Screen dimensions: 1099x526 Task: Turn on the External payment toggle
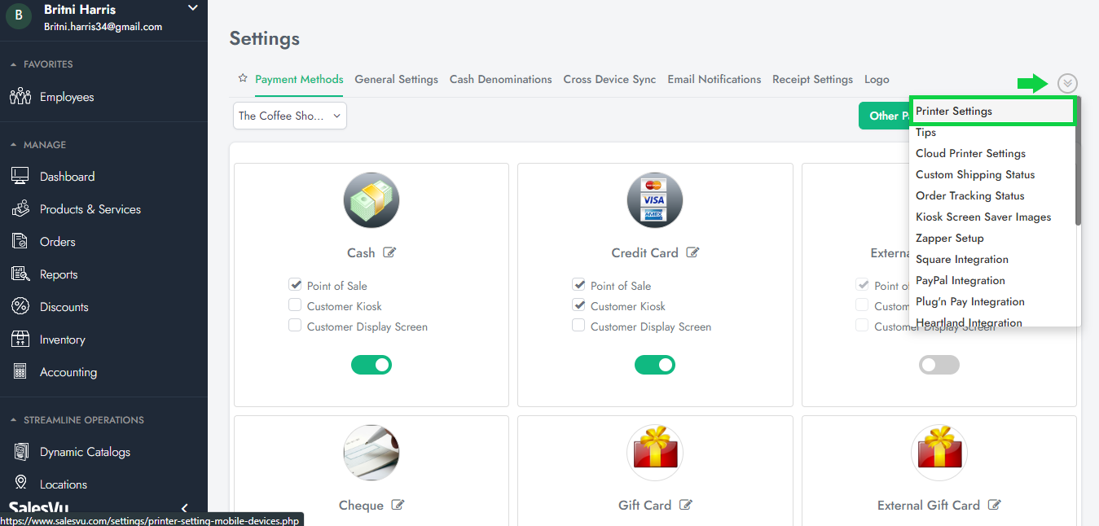click(939, 365)
